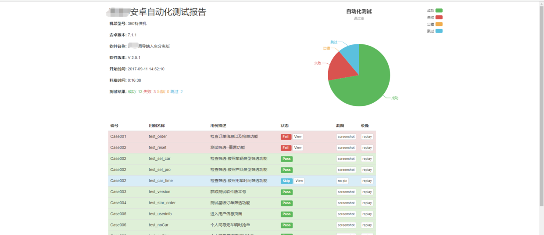Screen dimensions: 544x235
Task: Toggle the red 失败 legend swatch
Action: point(439,17)
